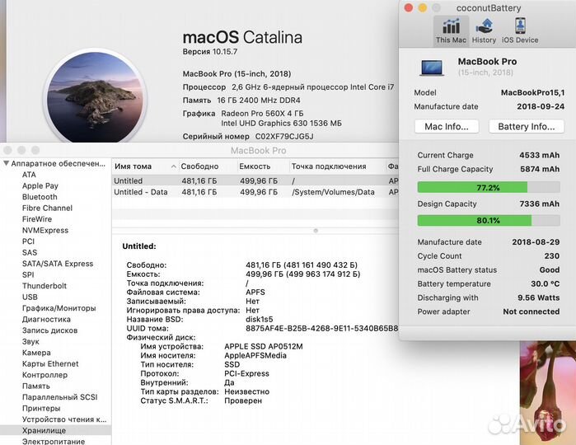
Task: Click the Mac Info... button
Action: pyautogui.click(x=447, y=126)
